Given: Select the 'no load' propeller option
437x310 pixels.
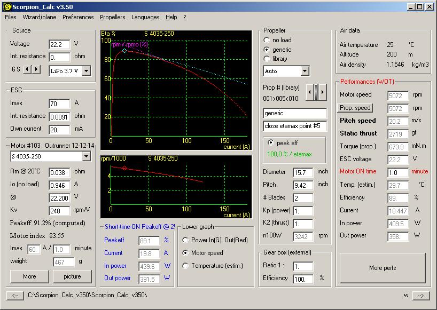Looking at the screenshot, I should point(267,40).
